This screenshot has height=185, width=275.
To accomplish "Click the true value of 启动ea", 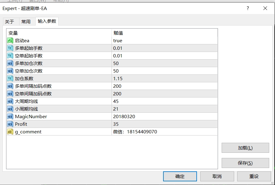I will click(118, 41).
